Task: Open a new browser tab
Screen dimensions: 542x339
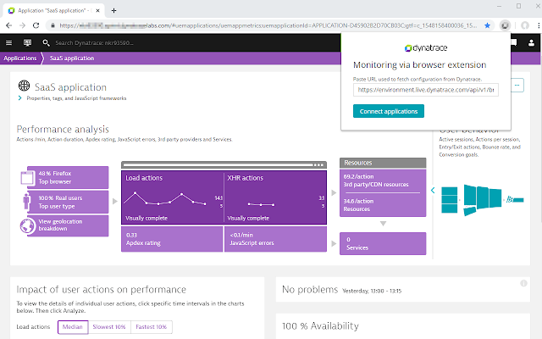Action: pyautogui.click(x=113, y=10)
